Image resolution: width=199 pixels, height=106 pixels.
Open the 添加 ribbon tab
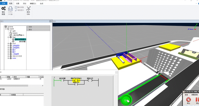24,4
